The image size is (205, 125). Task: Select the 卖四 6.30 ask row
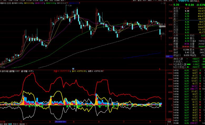click(189, 11)
